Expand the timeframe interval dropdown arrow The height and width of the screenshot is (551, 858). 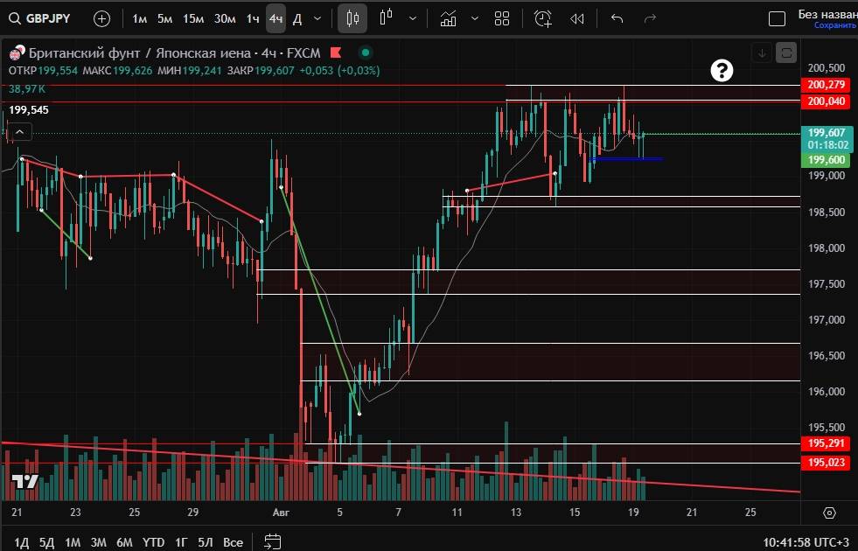(x=317, y=18)
